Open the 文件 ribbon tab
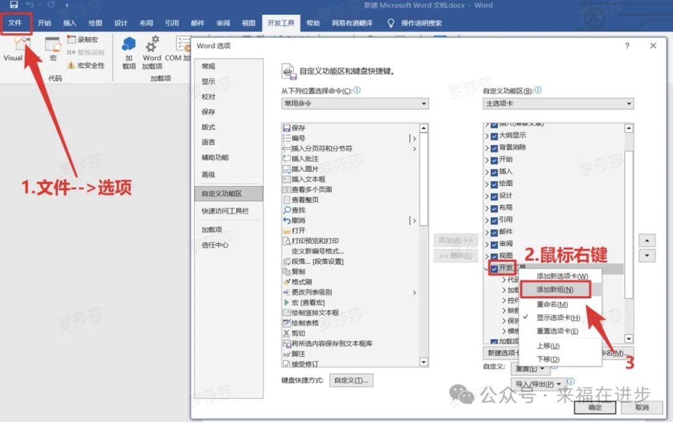This screenshot has height=422, width=673. coord(15,23)
